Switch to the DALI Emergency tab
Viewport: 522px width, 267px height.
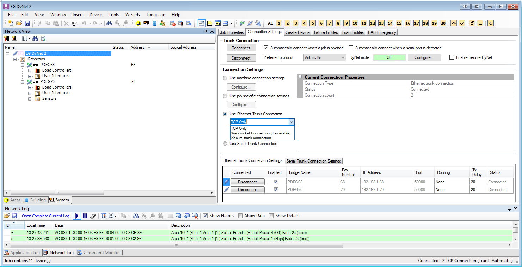pos(382,32)
